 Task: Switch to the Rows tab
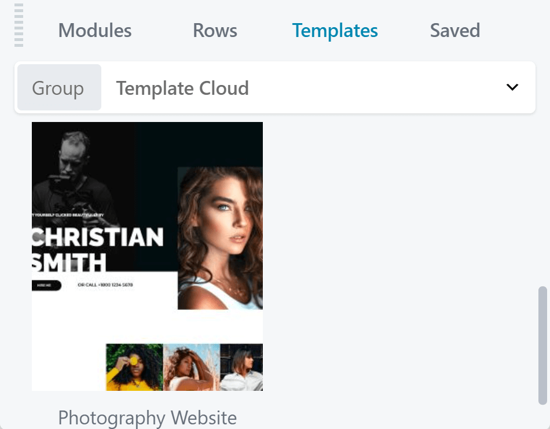click(215, 30)
